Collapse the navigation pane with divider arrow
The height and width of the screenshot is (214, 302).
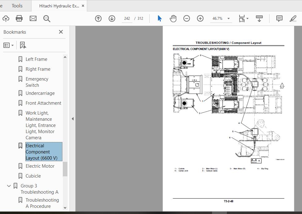[x=73, y=119]
